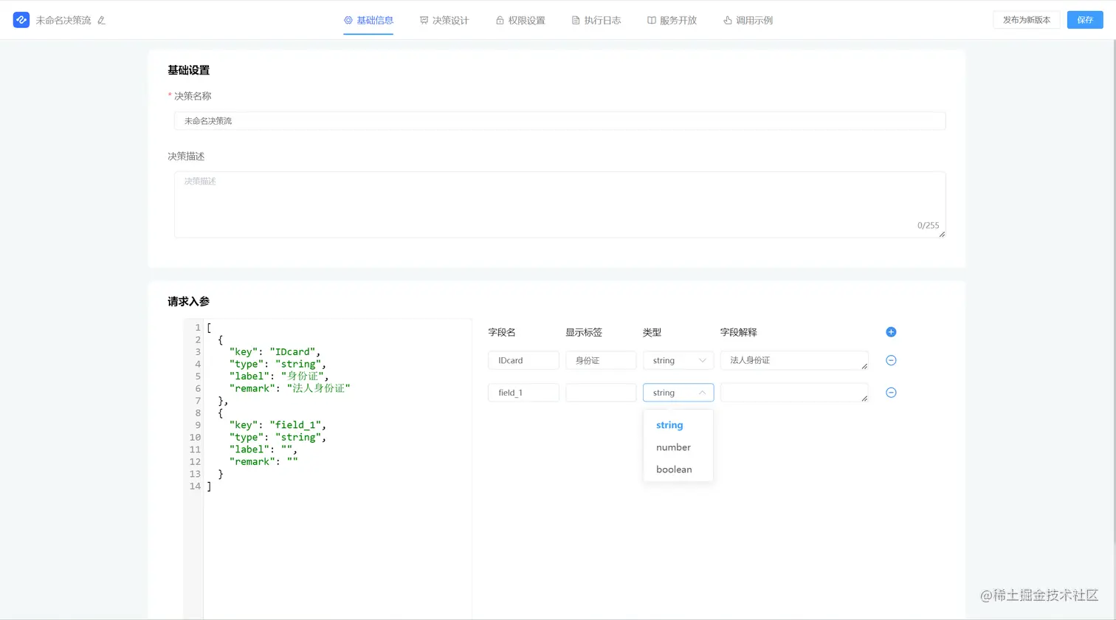The image size is (1116, 620).
Task: Edit the field_1 name input
Action: (523, 393)
